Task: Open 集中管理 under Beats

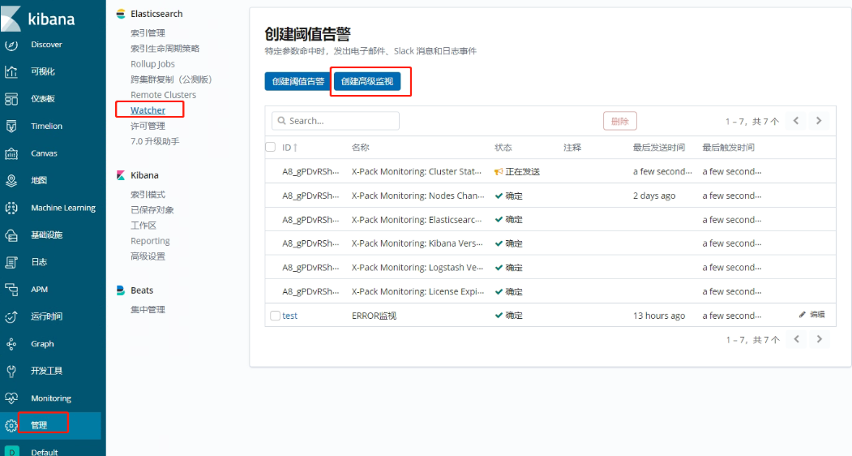Action: click(148, 310)
